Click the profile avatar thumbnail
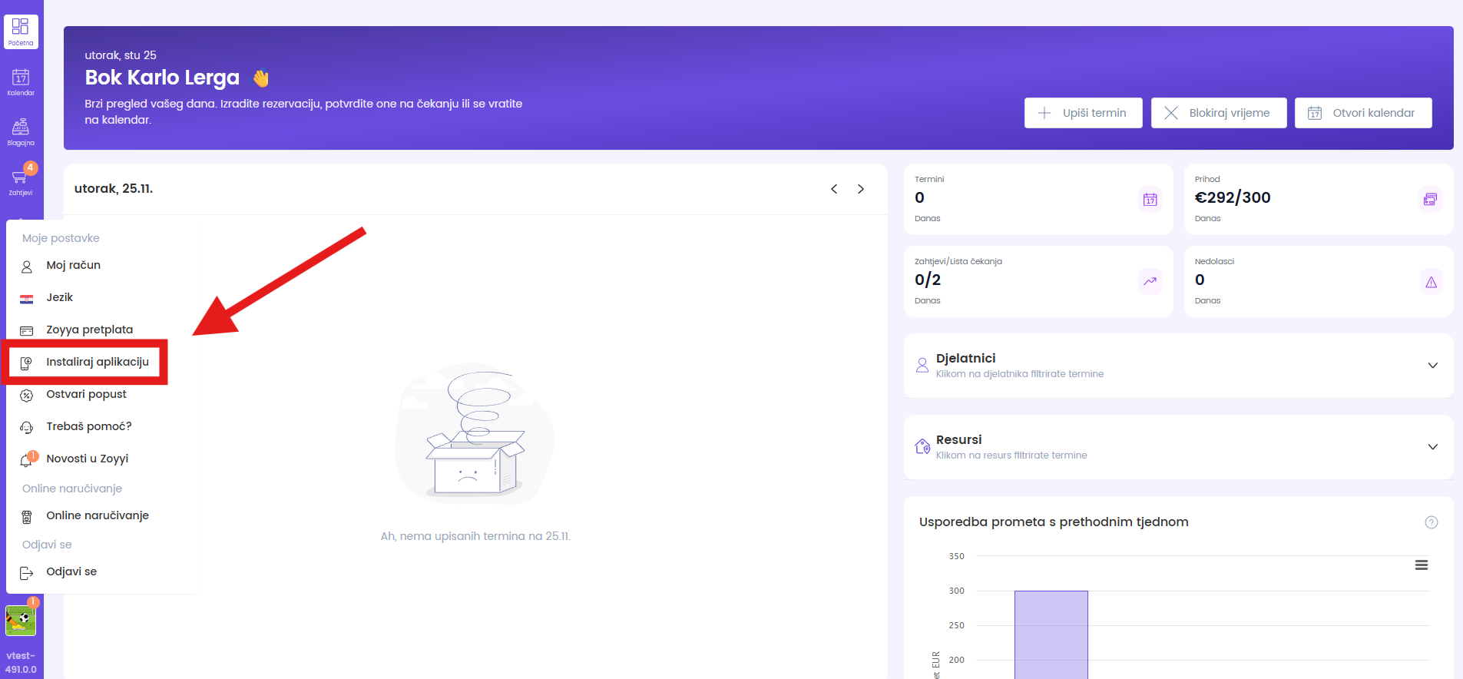 (x=21, y=620)
